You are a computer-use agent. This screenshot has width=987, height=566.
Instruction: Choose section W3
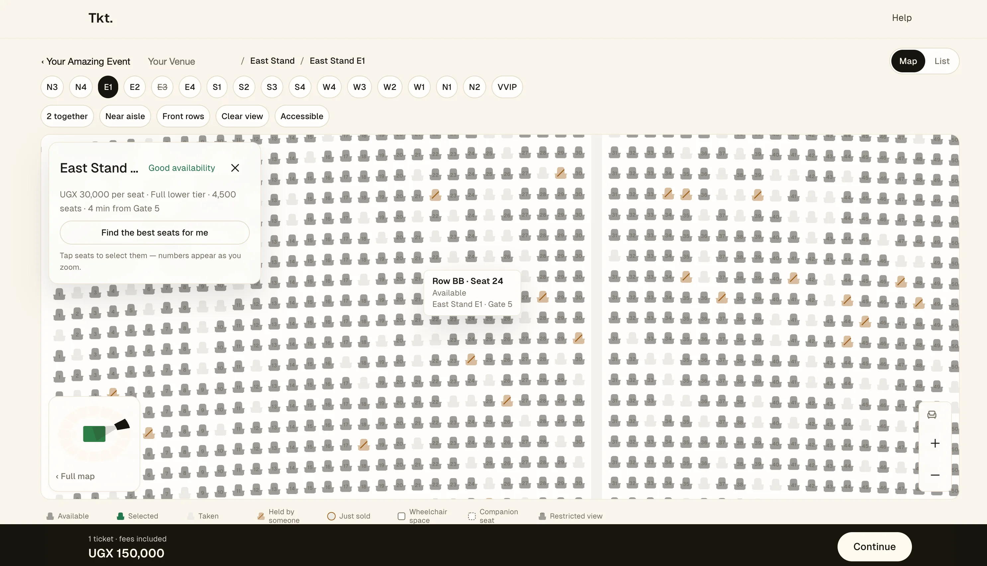[359, 87]
